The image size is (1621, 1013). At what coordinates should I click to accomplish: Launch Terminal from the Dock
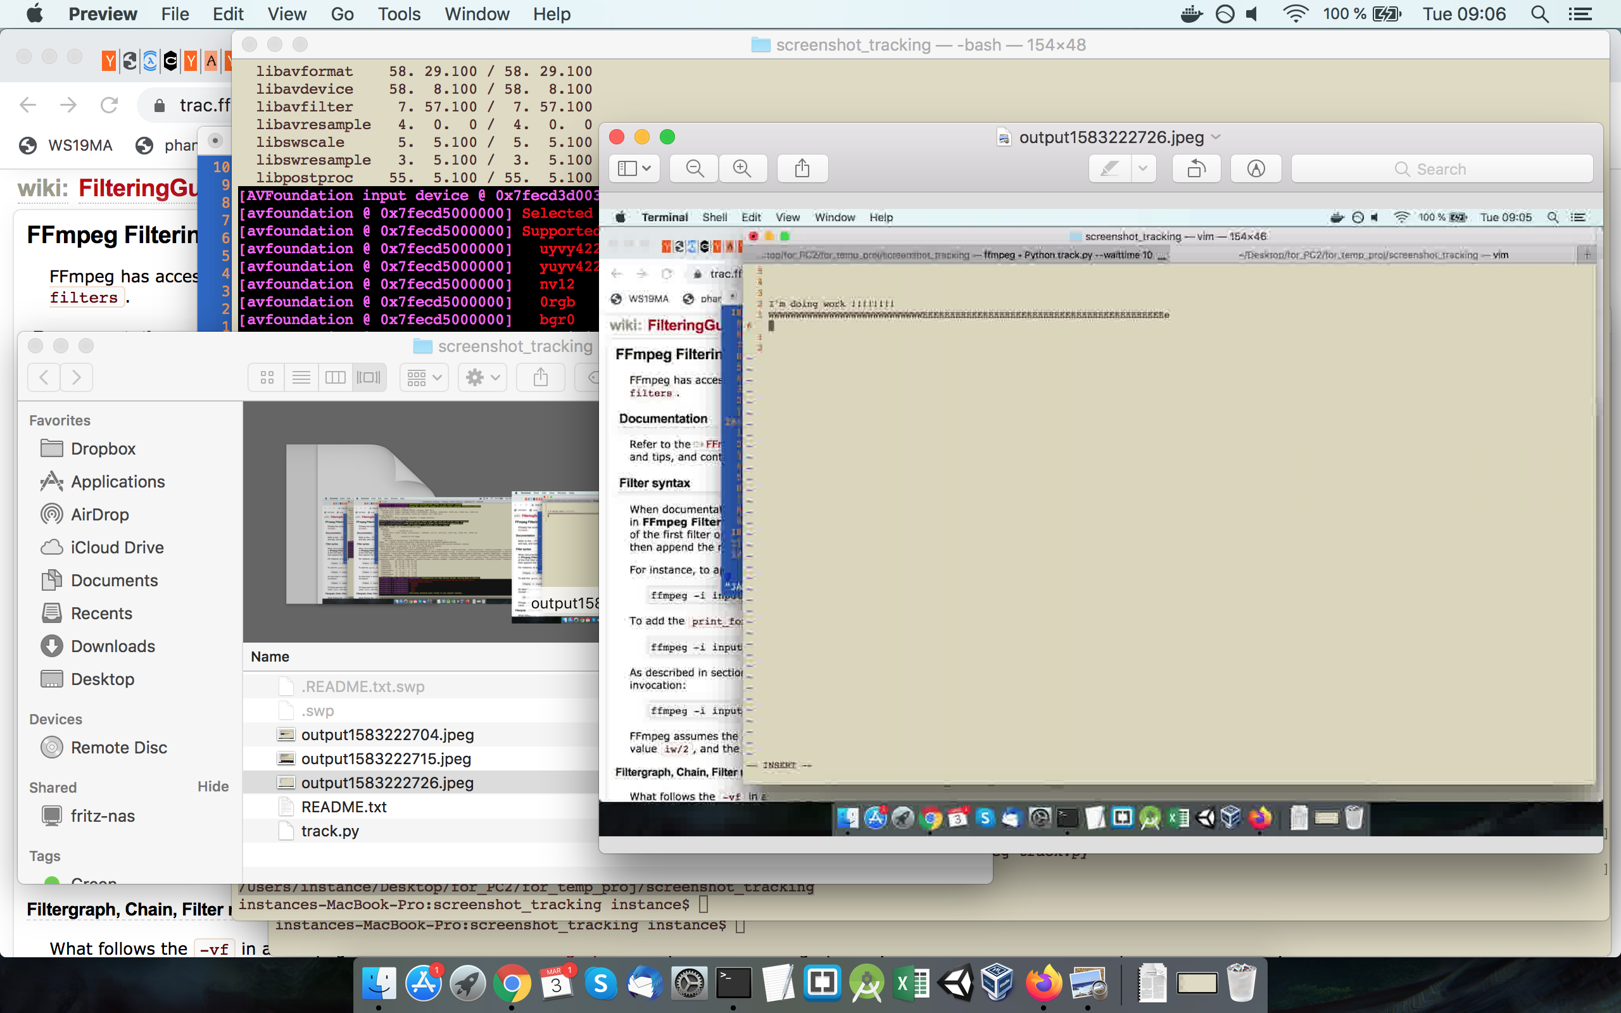pos(733,983)
